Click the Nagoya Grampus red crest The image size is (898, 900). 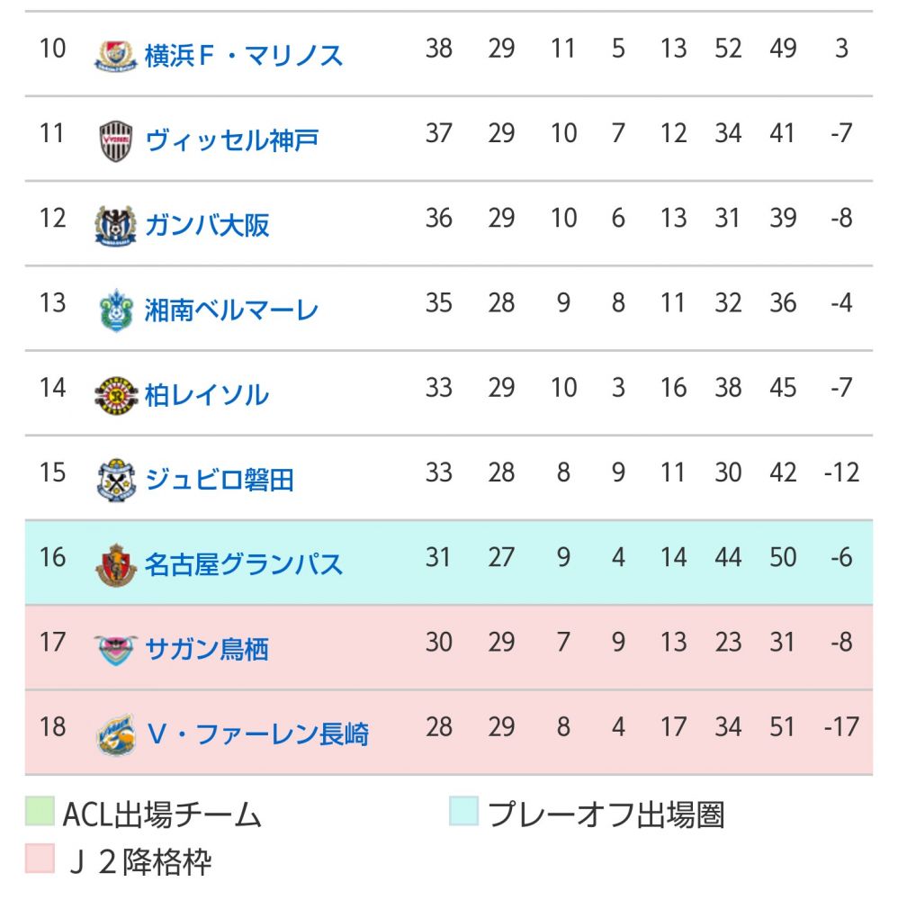click(x=116, y=565)
